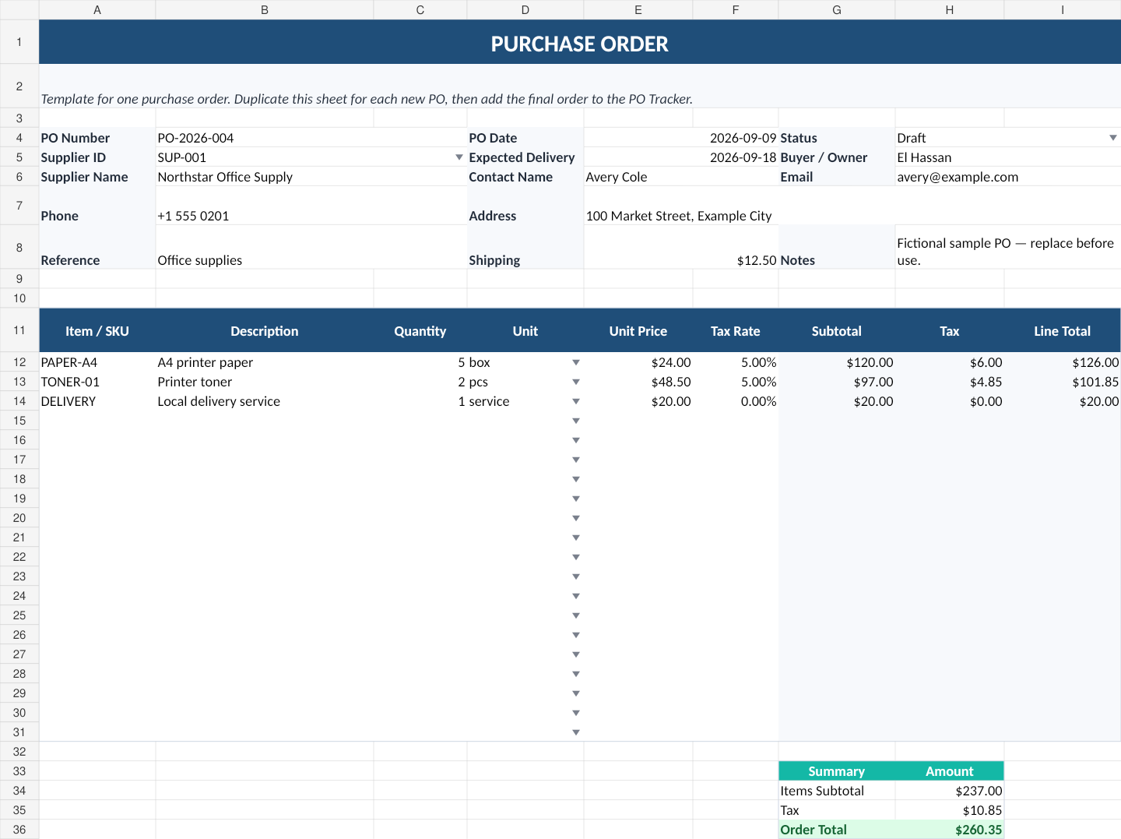This screenshot has width=1121, height=839.
Task: Click the $97.00 subtotal cell
Action: tap(837, 382)
